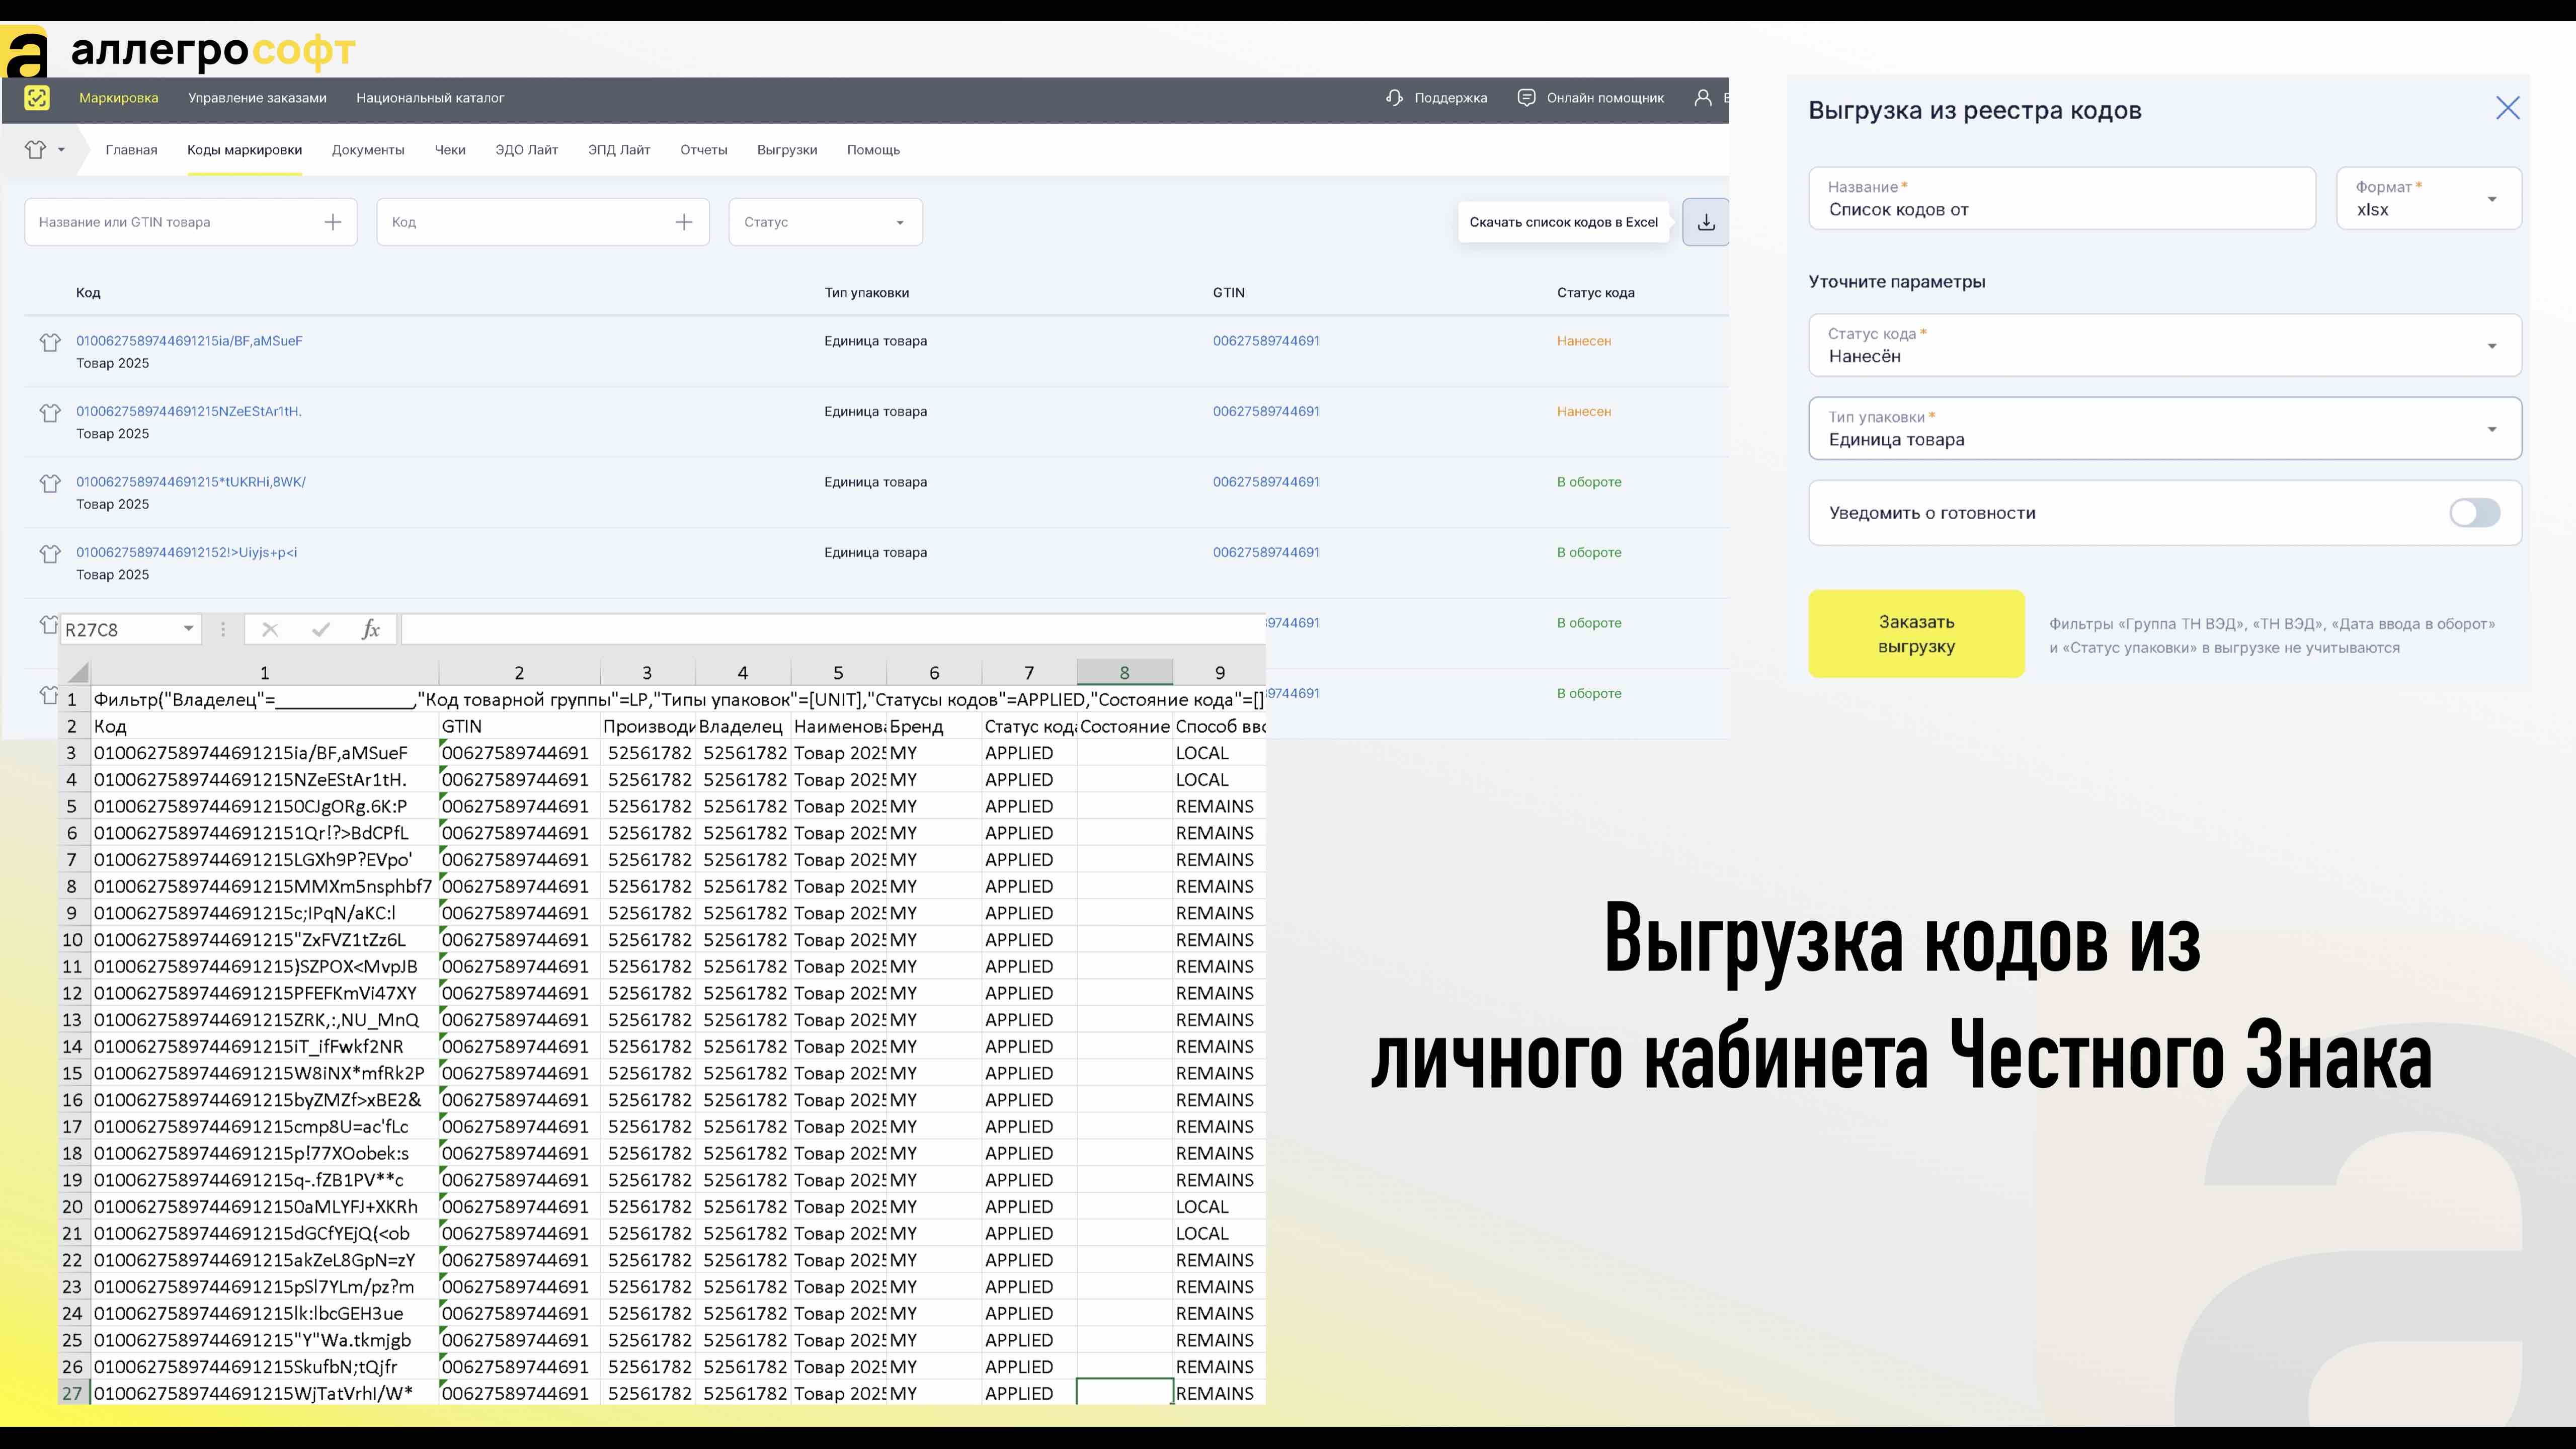The width and height of the screenshot is (2576, 1449).
Task: Click shirt icon of row ending *tUKRHi,8WK/
Action: pos(50,483)
